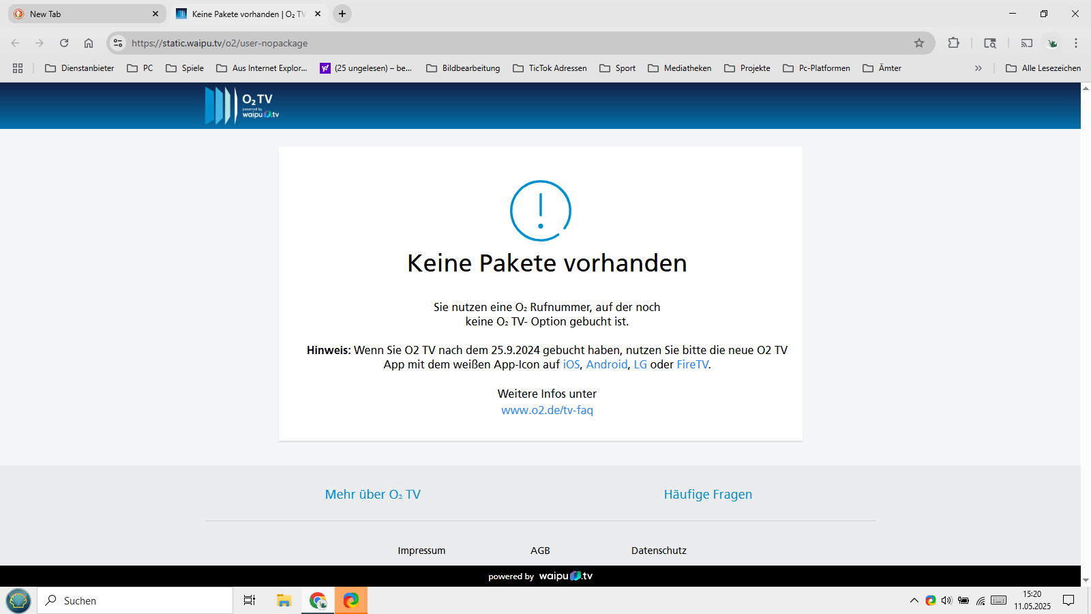The height and width of the screenshot is (614, 1091).
Task: Open the Sport bookmark folder
Action: 618,68
